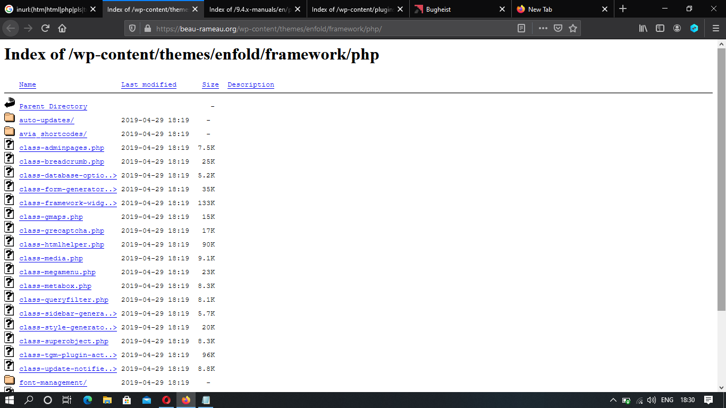Open class-grecaptcha.php link

[x=62, y=231]
